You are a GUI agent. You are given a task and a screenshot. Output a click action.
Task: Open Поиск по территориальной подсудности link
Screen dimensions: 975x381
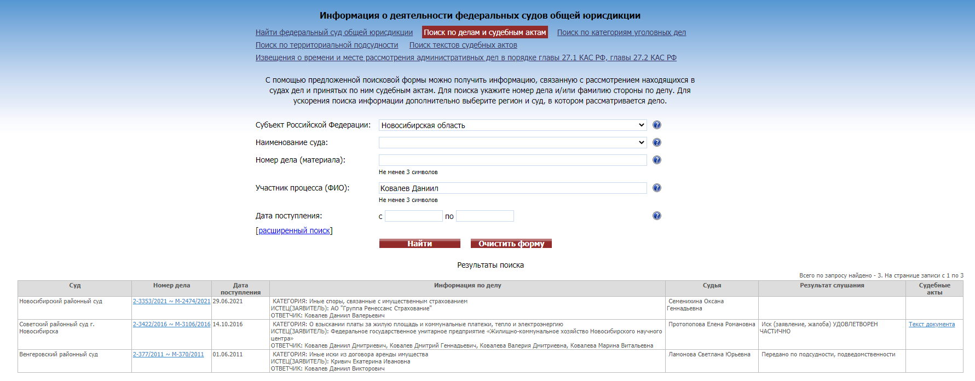[x=326, y=45]
